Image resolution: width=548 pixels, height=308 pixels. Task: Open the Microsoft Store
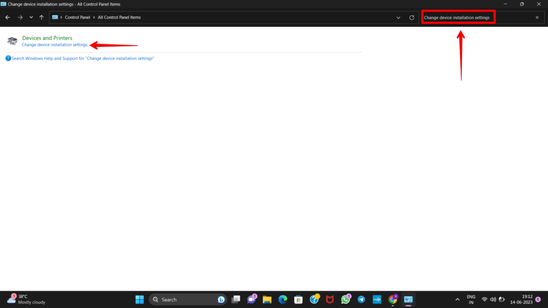299,299
